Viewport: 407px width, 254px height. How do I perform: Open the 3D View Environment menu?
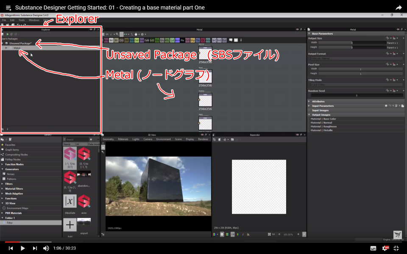[x=164, y=139]
